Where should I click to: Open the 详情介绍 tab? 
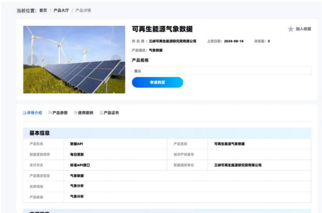(32, 113)
